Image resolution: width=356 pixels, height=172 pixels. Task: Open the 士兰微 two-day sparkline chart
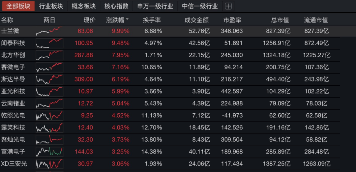click(x=49, y=31)
